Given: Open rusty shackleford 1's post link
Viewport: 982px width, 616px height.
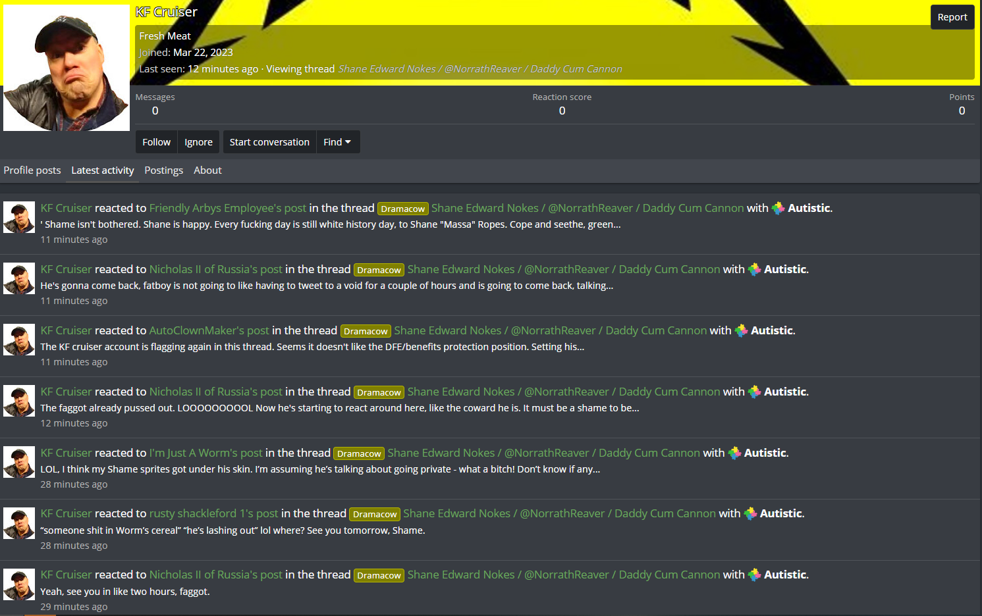Looking at the screenshot, I should click(x=214, y=513).
